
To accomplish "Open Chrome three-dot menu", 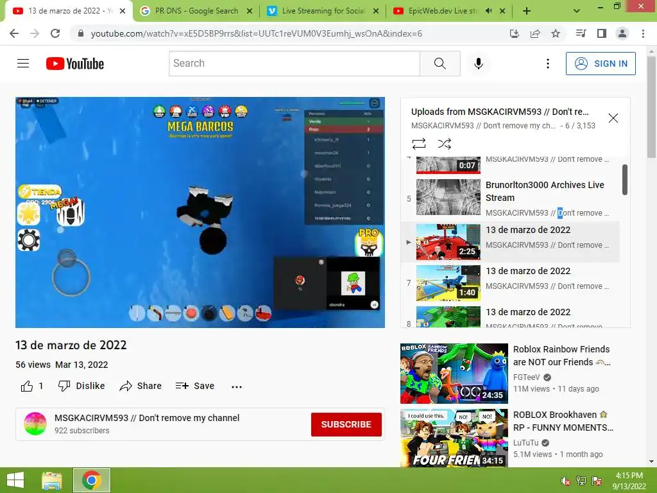I will coord(643,33).
